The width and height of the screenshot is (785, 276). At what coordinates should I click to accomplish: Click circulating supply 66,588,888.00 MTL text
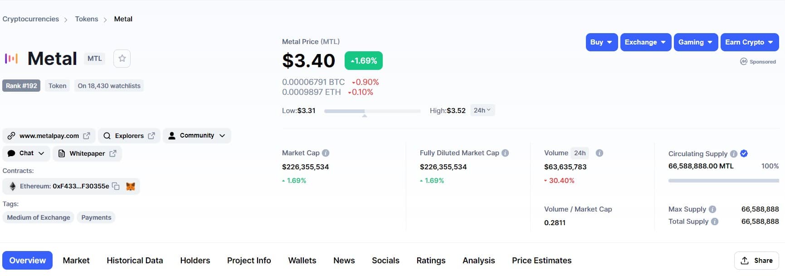coord(701,166)
